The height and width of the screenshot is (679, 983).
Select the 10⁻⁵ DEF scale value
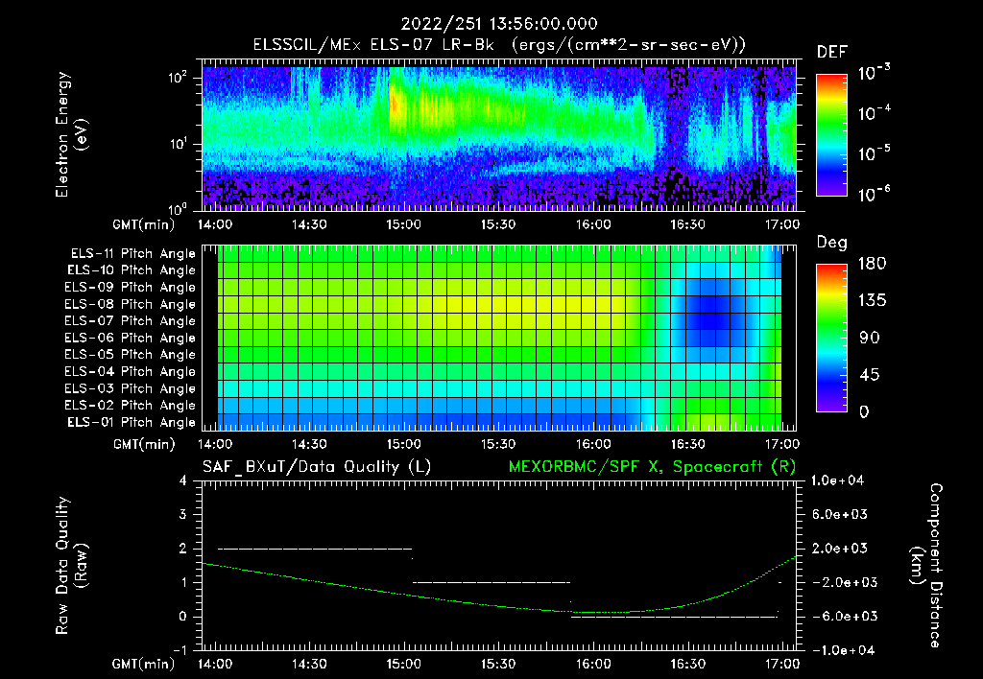click(x=874, y=153)
